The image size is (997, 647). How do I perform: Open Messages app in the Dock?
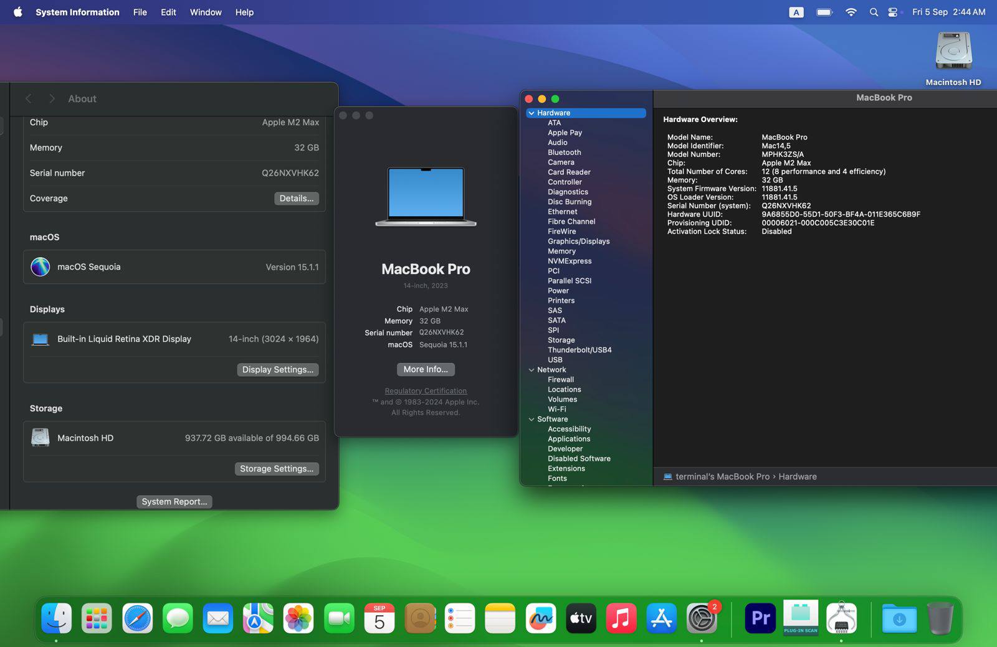click(178, 618)
